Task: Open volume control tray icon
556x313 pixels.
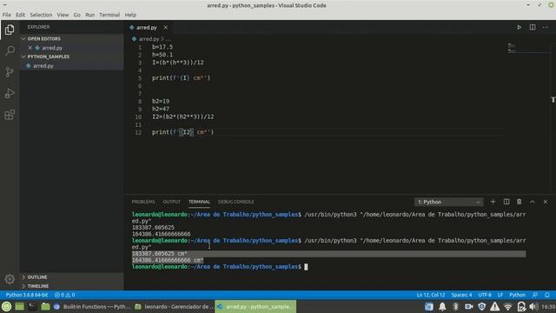Action: click(x=533, y=307)
